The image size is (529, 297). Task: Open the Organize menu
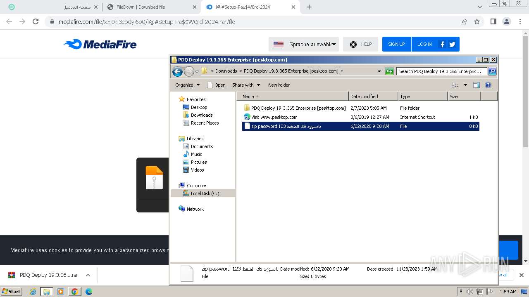coord(187,85)
